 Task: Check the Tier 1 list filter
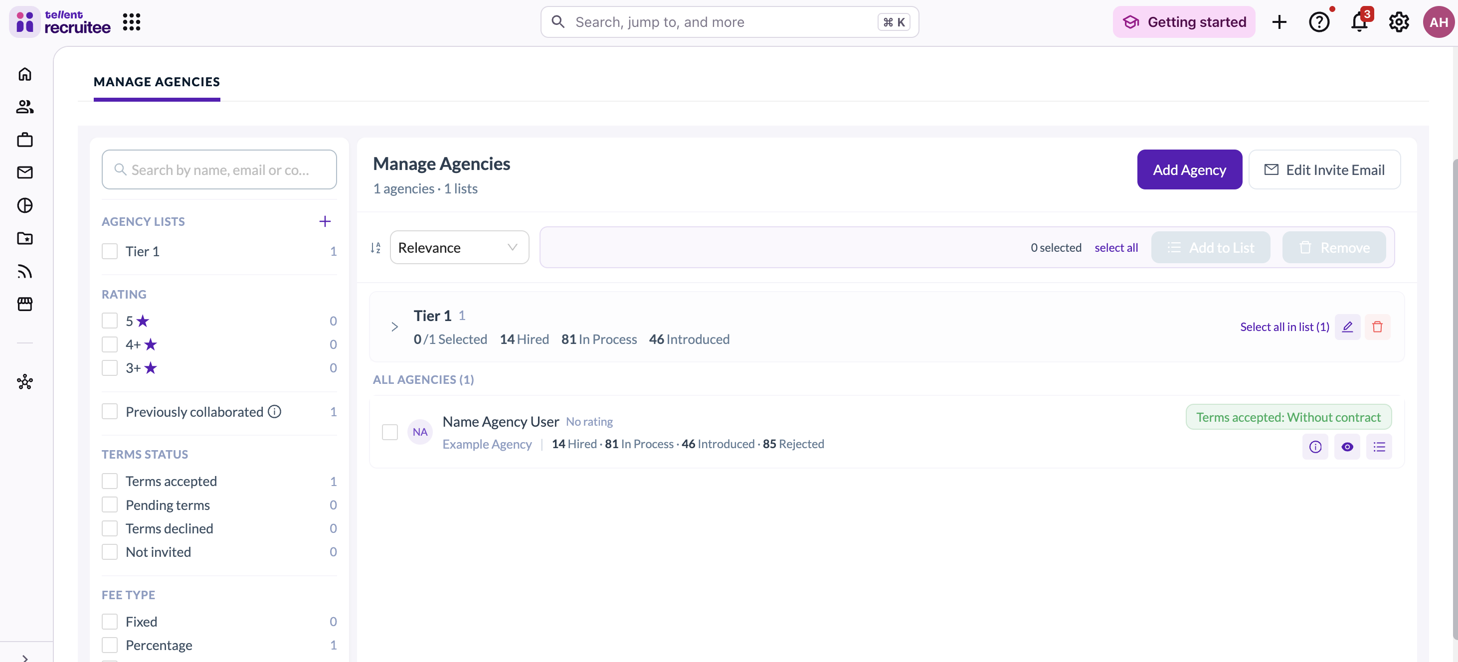click(109, 251)
